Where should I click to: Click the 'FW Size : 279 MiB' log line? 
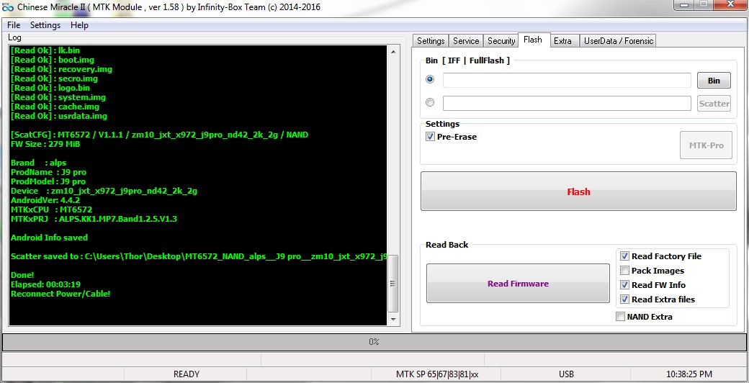pyautogui.click(x=45, y=144)
